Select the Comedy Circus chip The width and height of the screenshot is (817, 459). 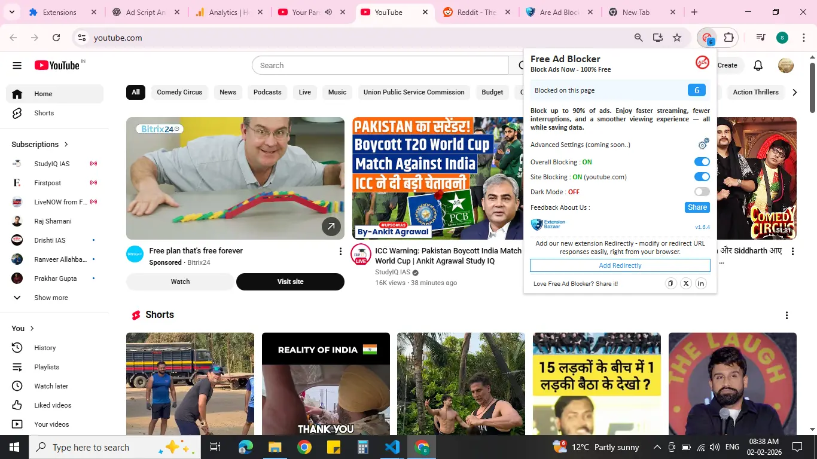pyautogui.click(x=179, y=92)
